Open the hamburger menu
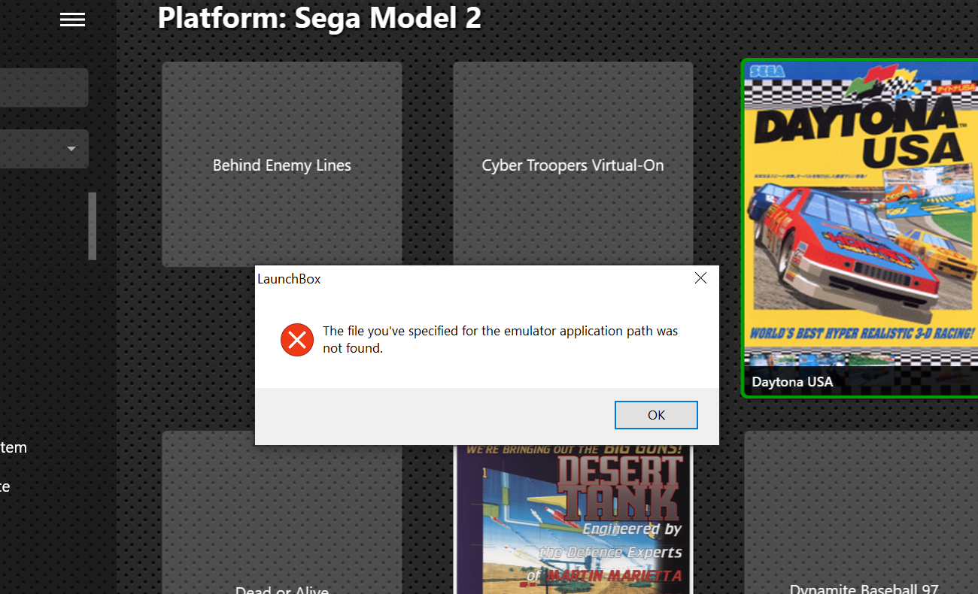The width and height of the screenshot is (978, 594). click(72, 20)
